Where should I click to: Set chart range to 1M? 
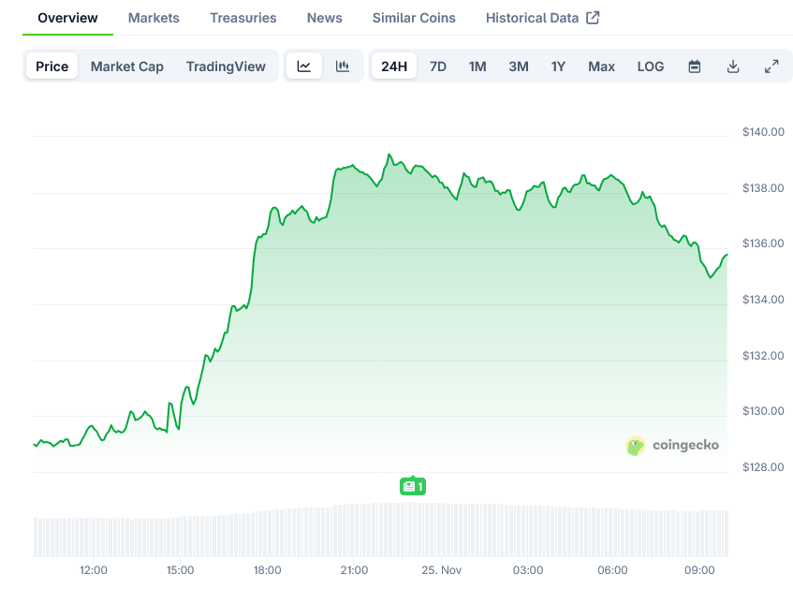(477, 66)
